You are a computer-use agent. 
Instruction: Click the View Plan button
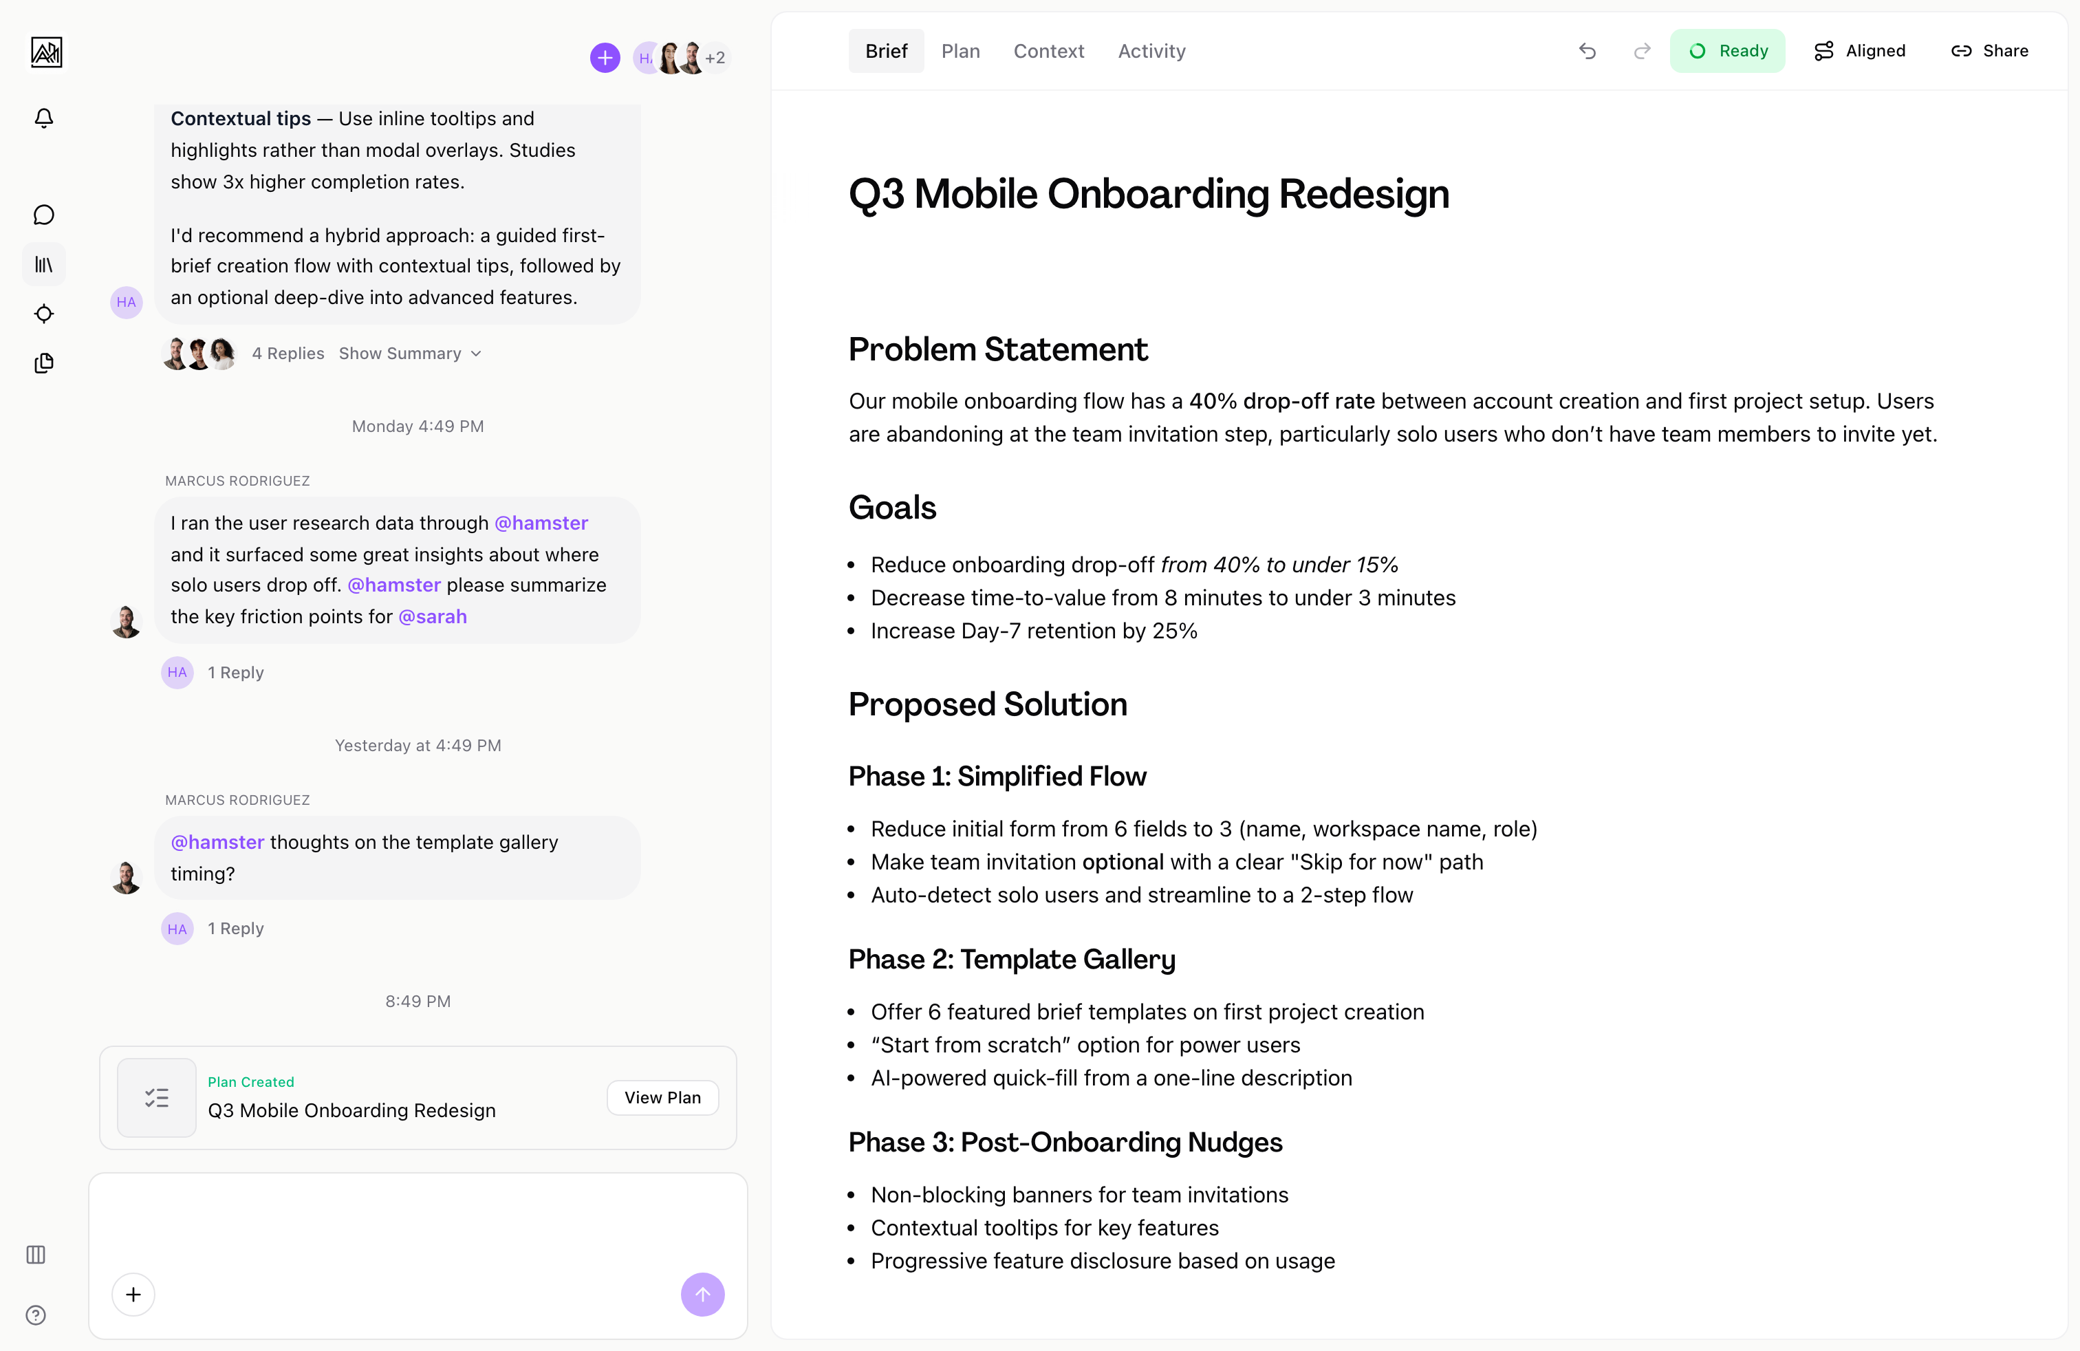(x=662, y=1098)
